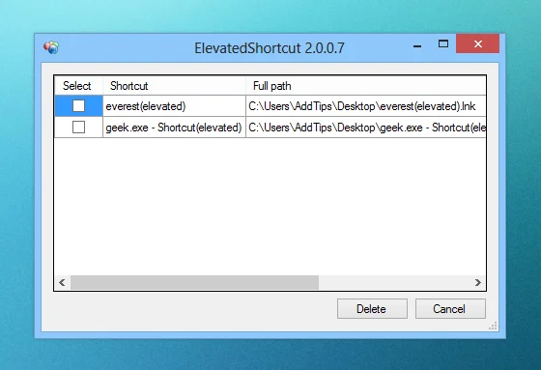The width and height of the screenshot is (541, 370).
Task: Sort by the Full path column header
Action: coord(366,86)
